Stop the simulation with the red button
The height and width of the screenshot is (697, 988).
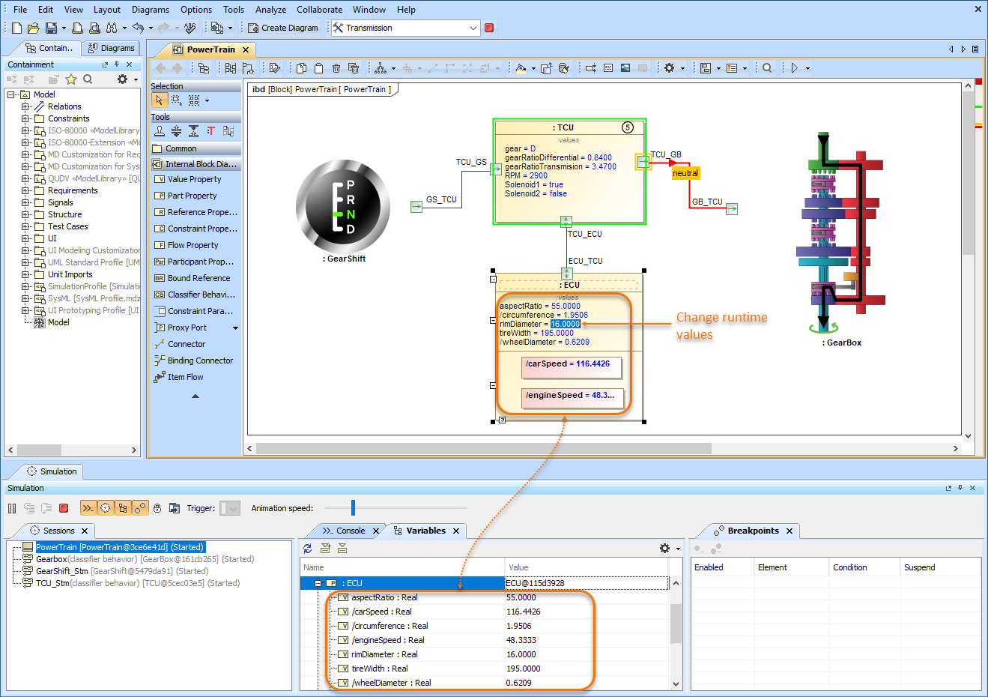coord(64,508)
